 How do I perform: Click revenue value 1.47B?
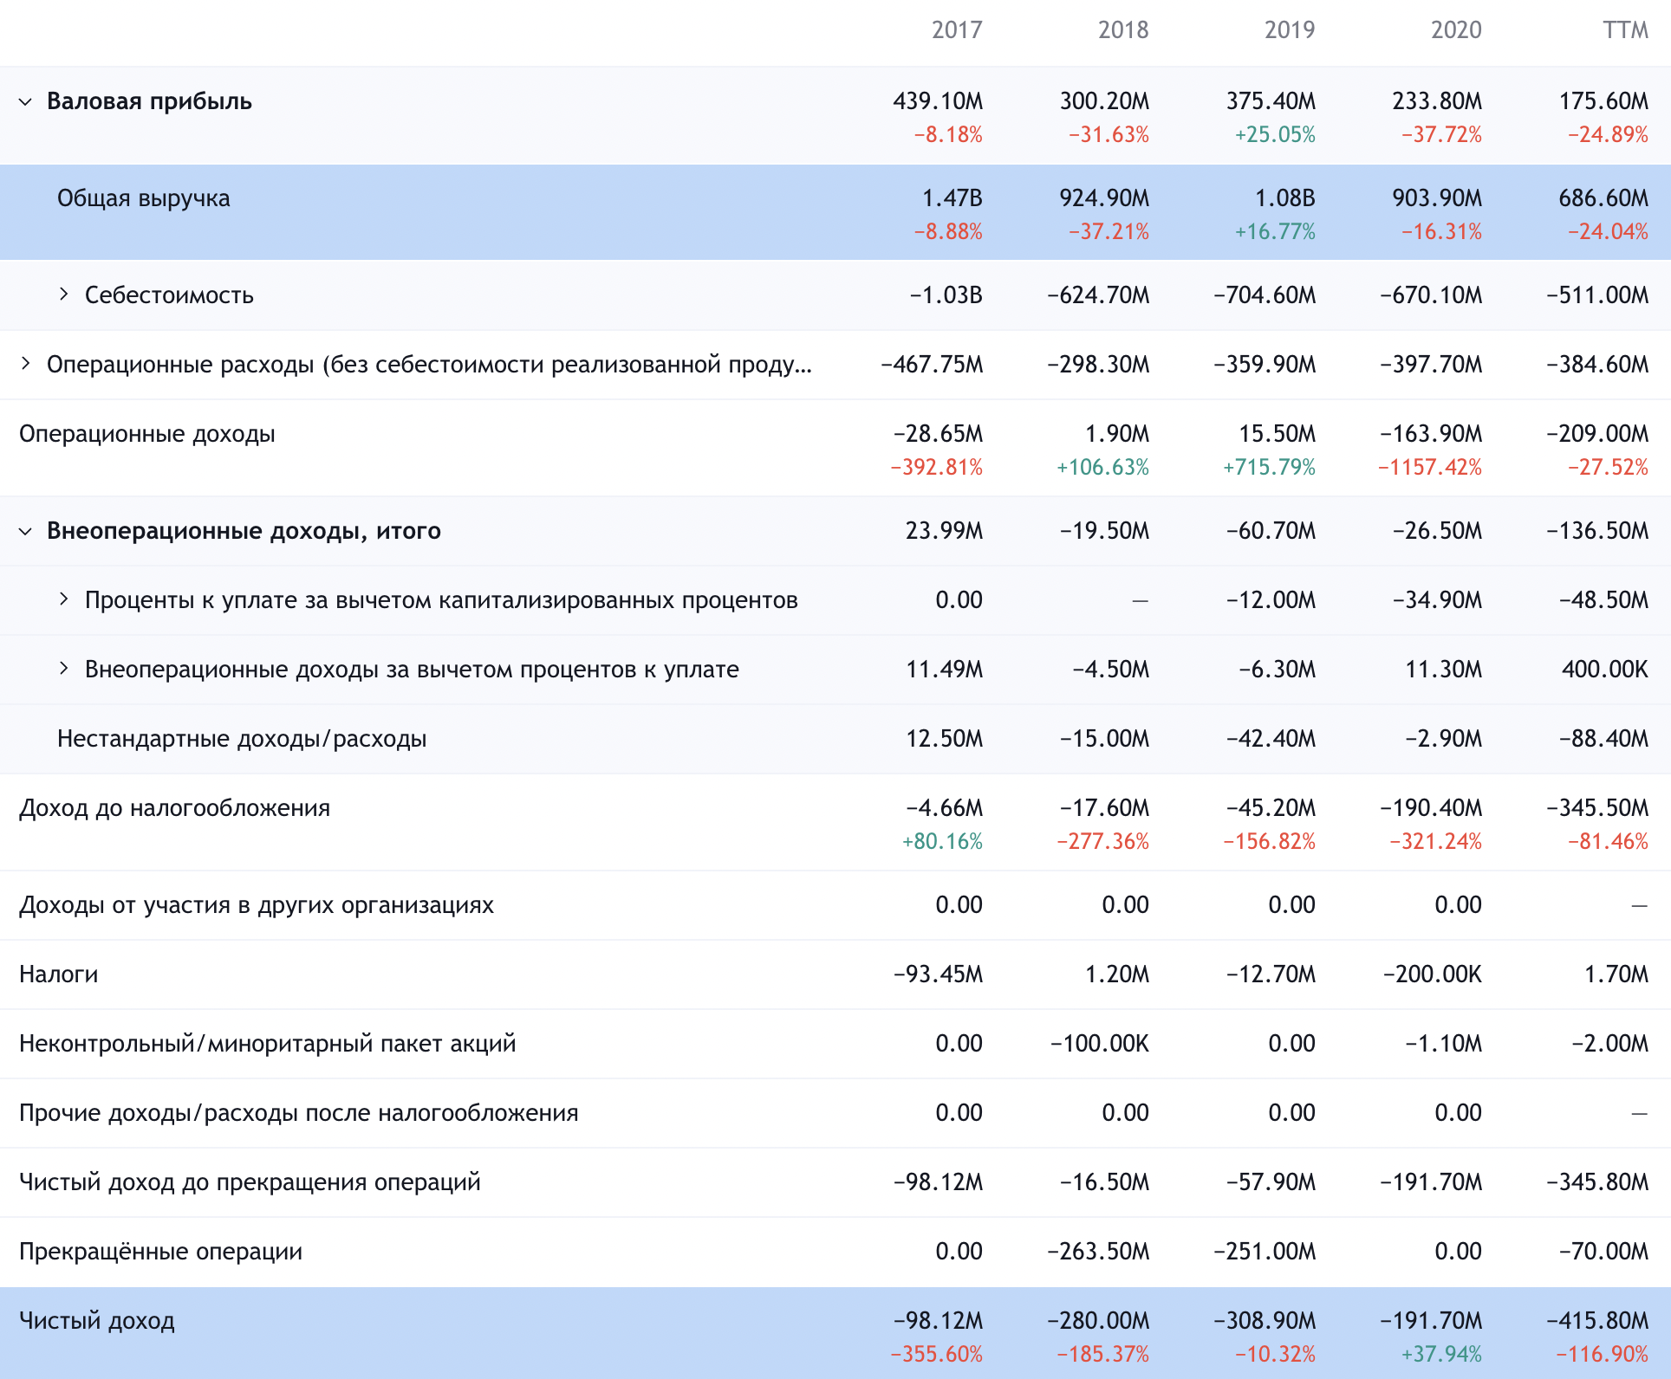coord(953,198)
